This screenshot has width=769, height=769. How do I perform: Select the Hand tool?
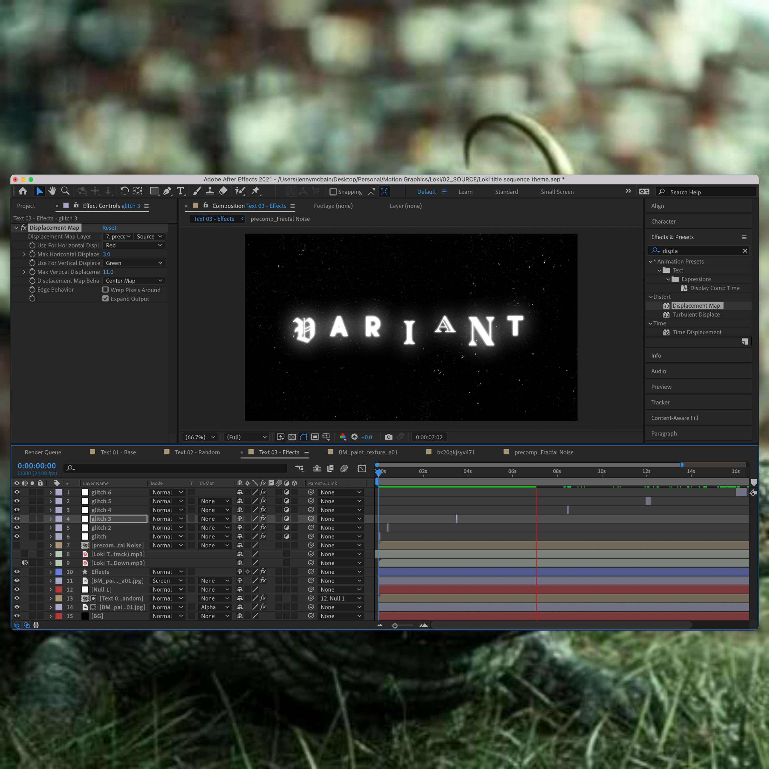(x=52, y=191)
